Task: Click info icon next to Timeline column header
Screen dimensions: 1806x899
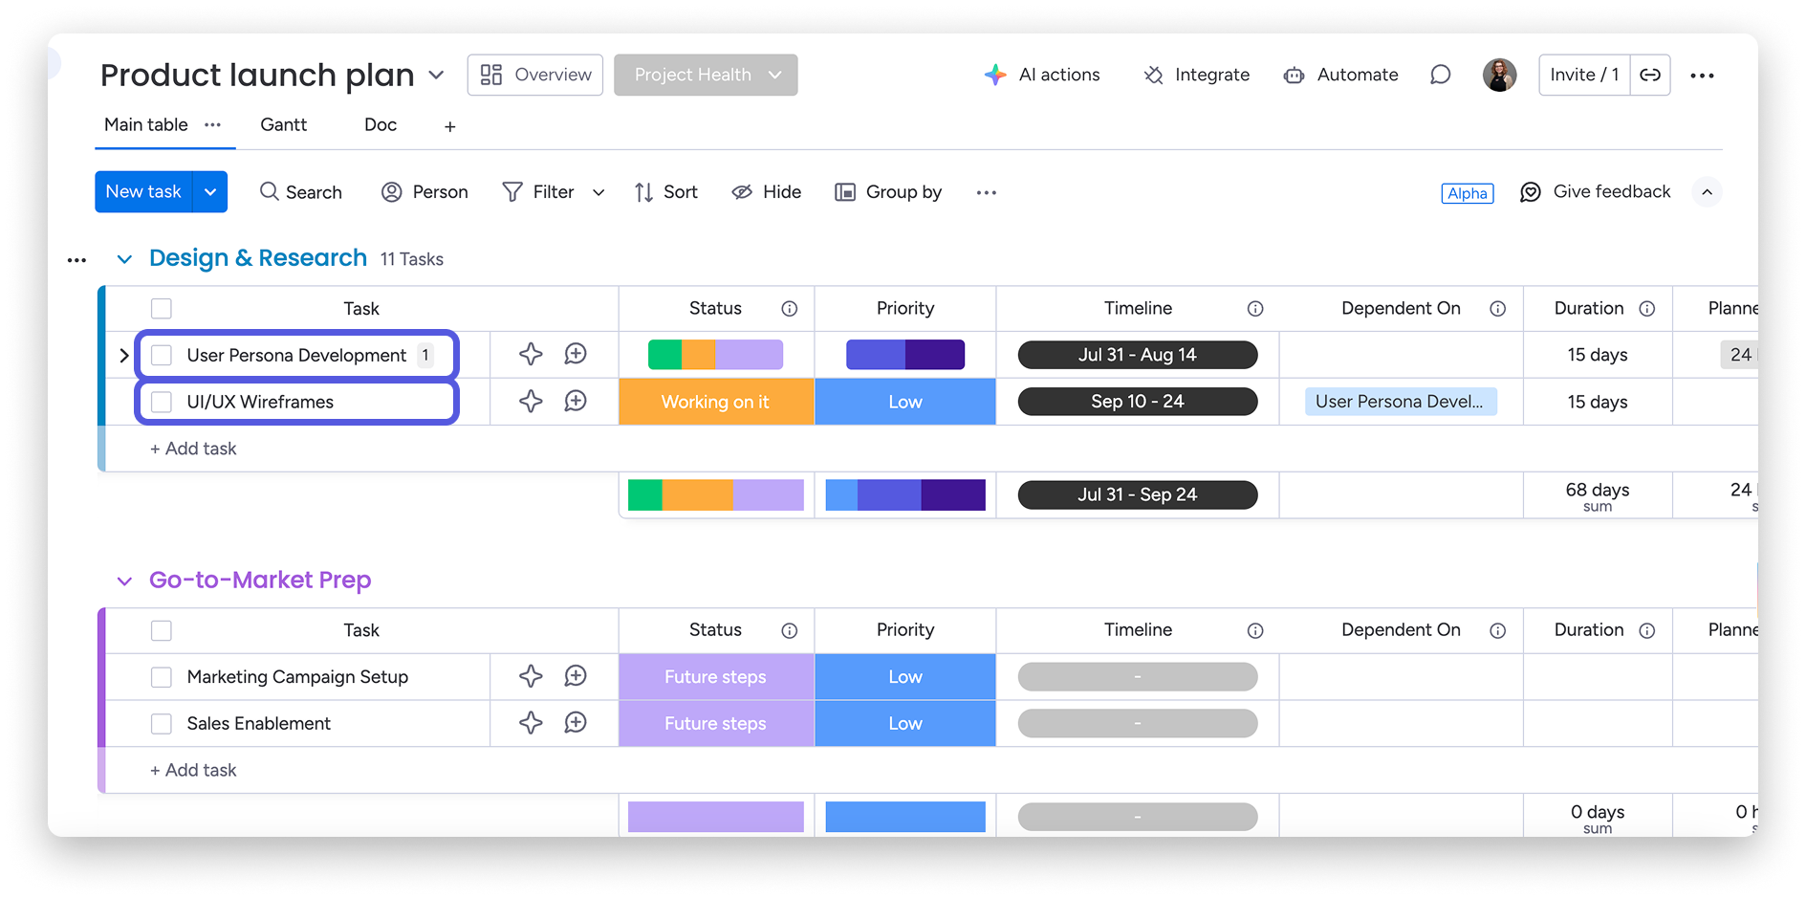Action: [x=1255, y=308]
